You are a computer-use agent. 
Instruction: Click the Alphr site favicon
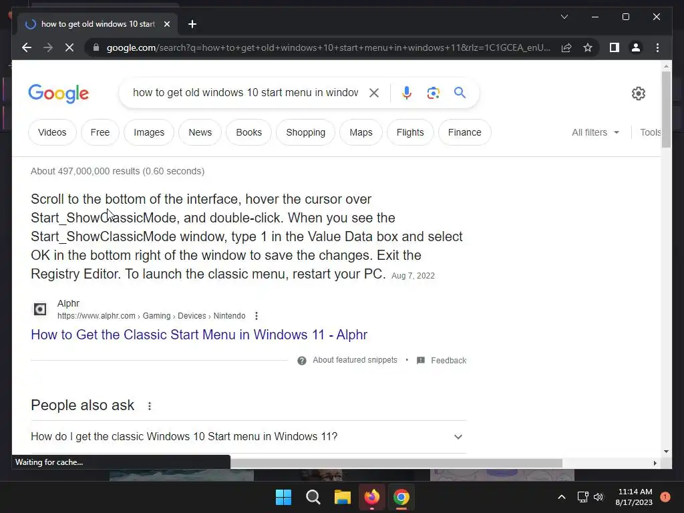[x=40, y=309]
